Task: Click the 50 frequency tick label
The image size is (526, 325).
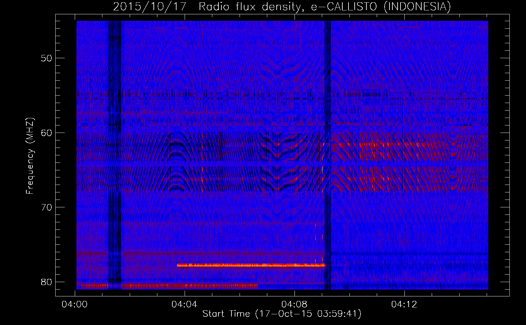Action: [x=47, y=58]
